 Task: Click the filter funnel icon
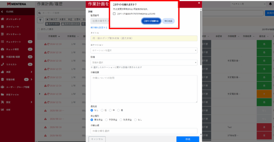click(x=40, y=20)
